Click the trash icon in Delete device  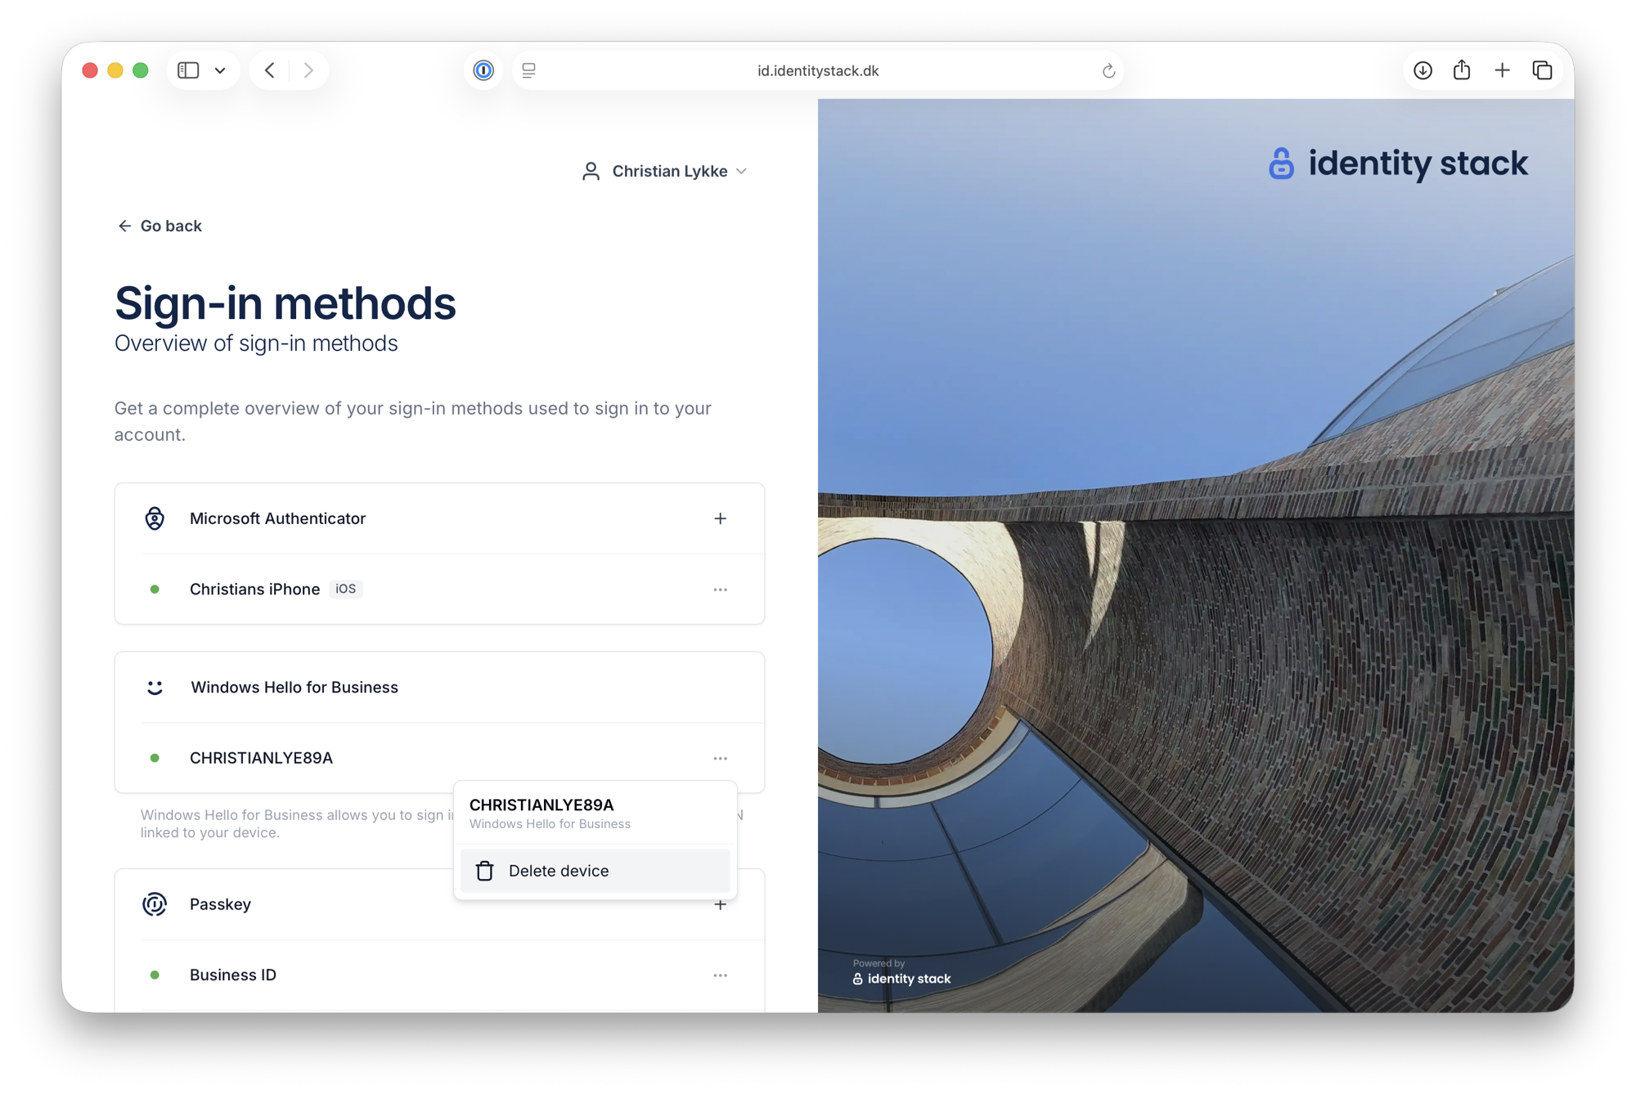tap(485, 871)
